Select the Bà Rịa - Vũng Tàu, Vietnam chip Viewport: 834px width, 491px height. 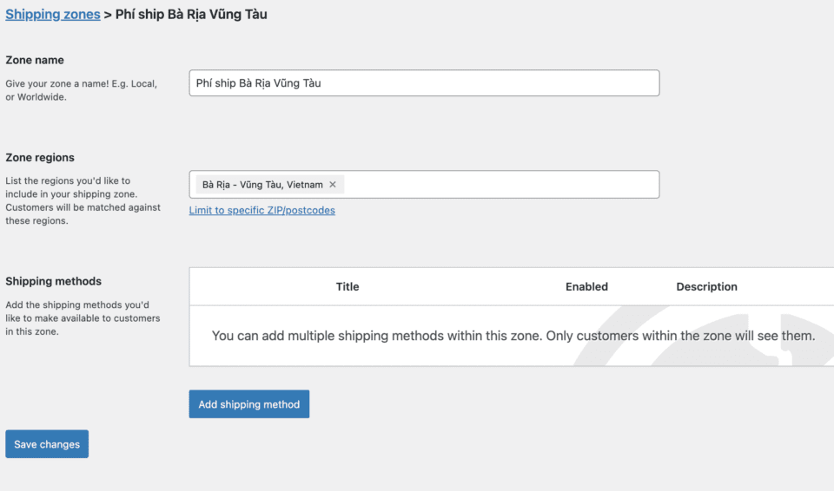(262, 185)
